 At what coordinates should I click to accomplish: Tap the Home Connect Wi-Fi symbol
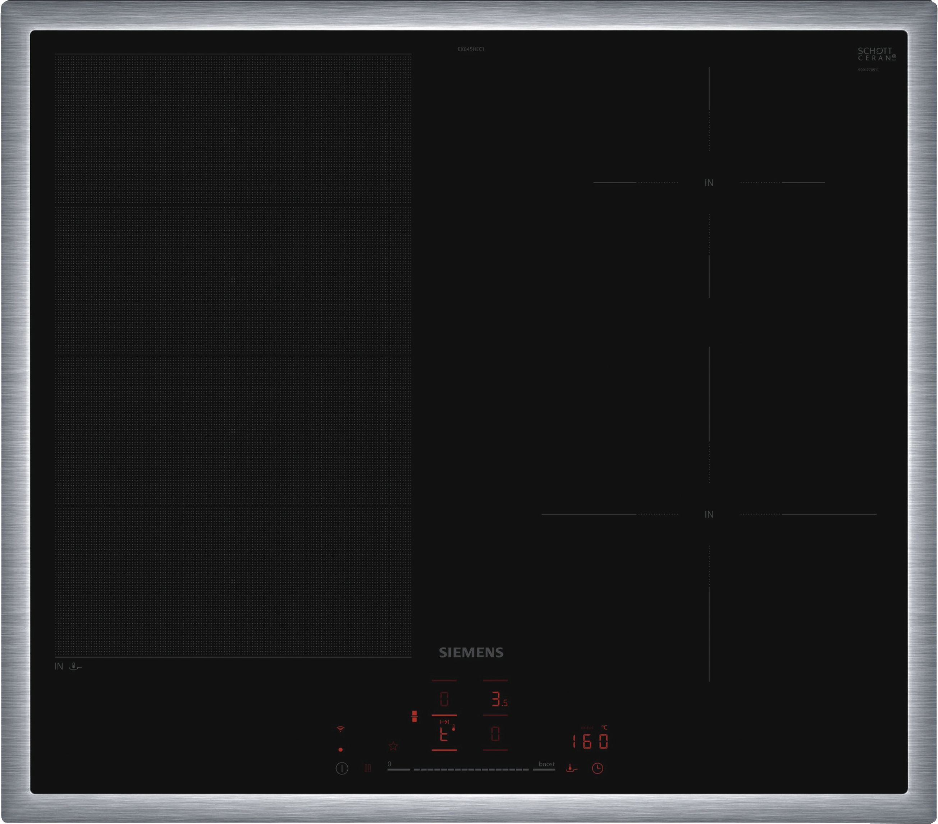340,728
